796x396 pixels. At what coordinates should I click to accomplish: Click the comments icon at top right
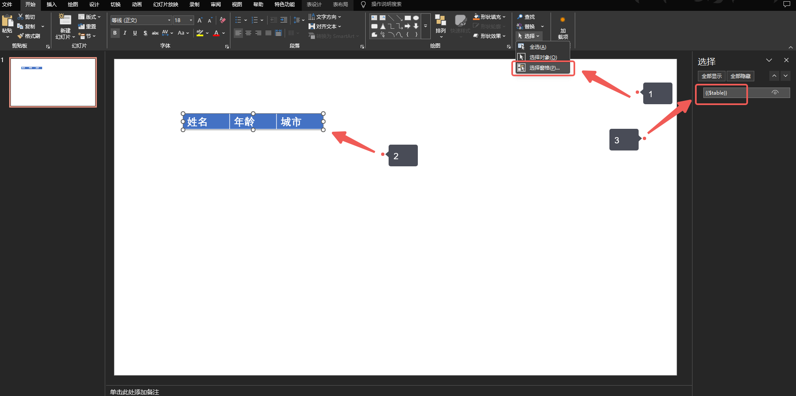(x=787, y=4)
